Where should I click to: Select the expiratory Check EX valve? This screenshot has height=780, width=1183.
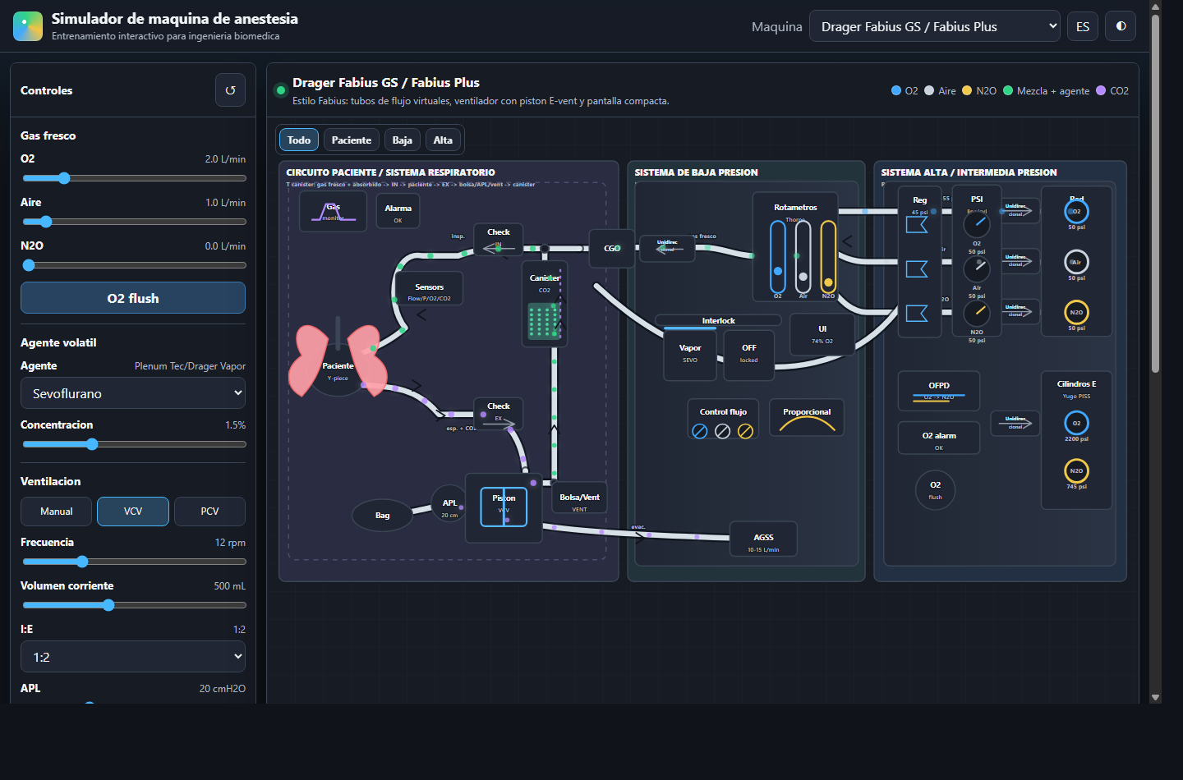(499, 413)
